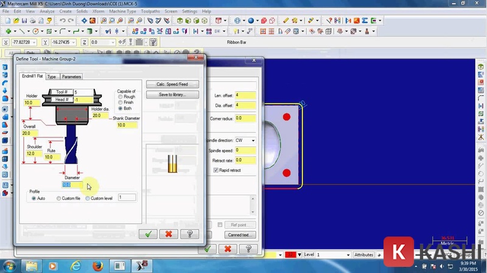Viewport: 487px width, 273px height.
Task: Click the Undo arrow icon
Action: (62, 21)
